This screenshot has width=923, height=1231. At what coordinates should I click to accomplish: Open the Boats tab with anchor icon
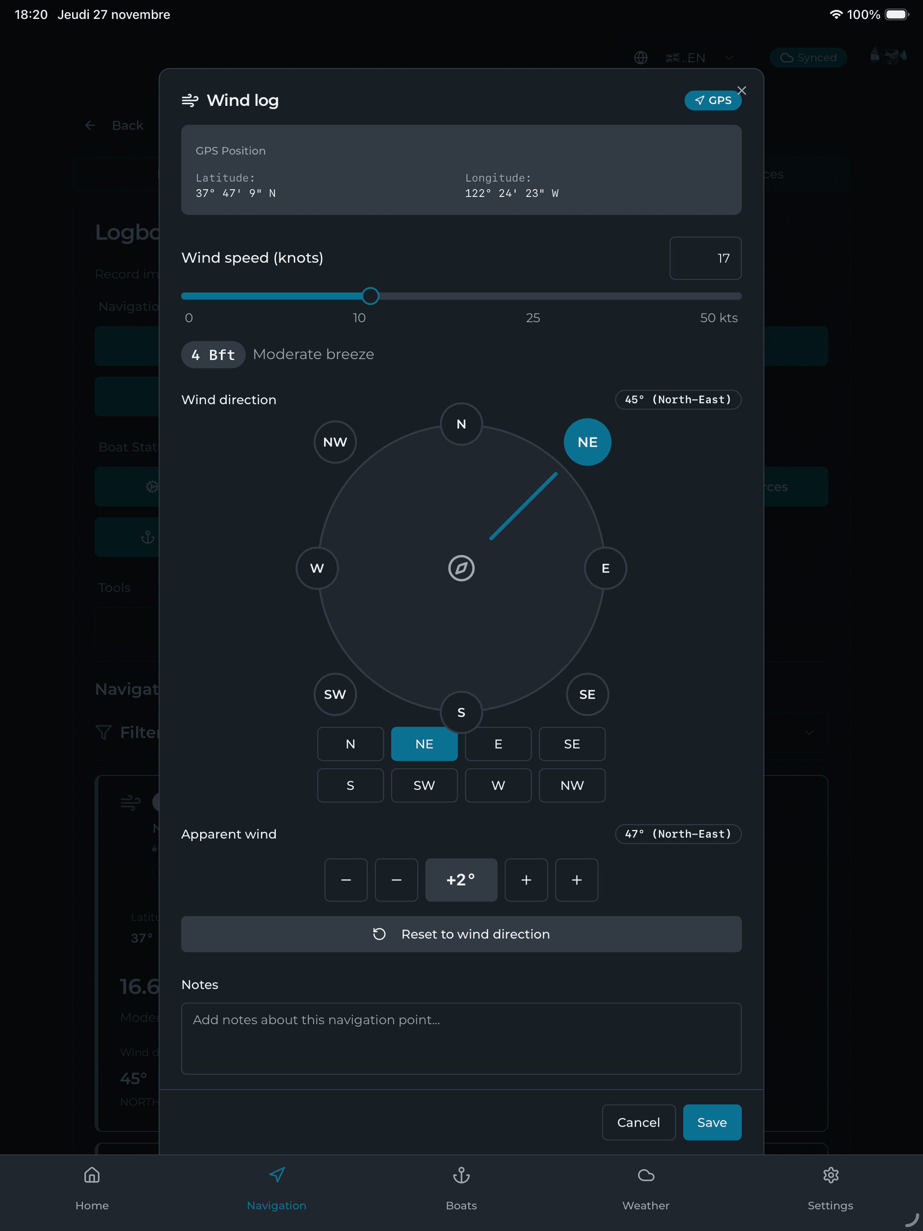coord(461,1189)
